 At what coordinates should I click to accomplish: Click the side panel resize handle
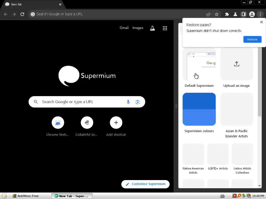[176, 106]
